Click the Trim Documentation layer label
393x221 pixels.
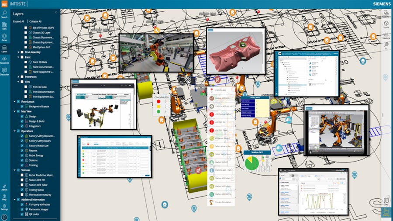point(43,92)
